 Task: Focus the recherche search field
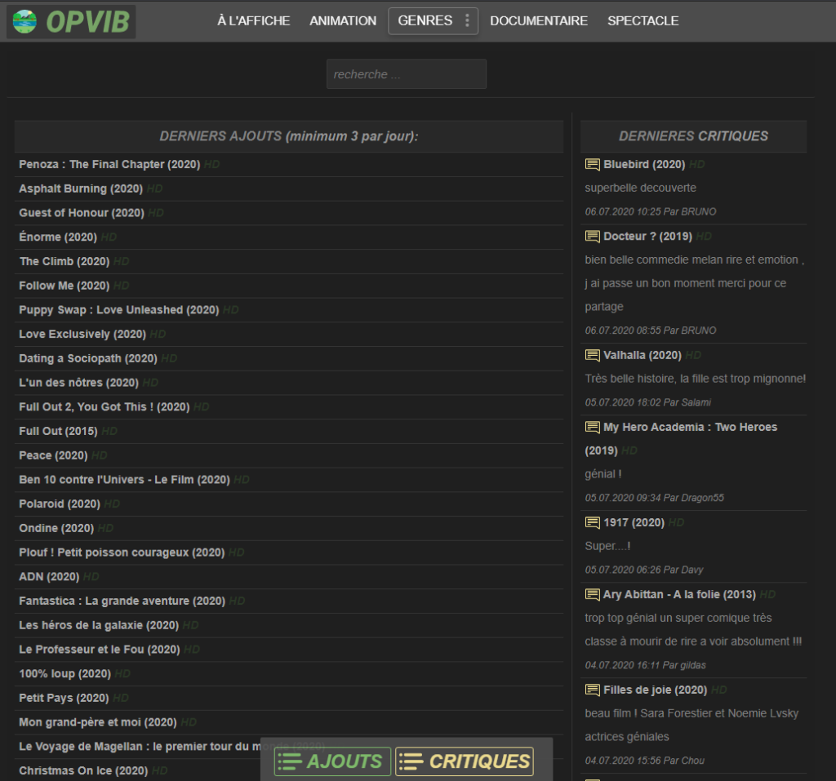(407, 74)
